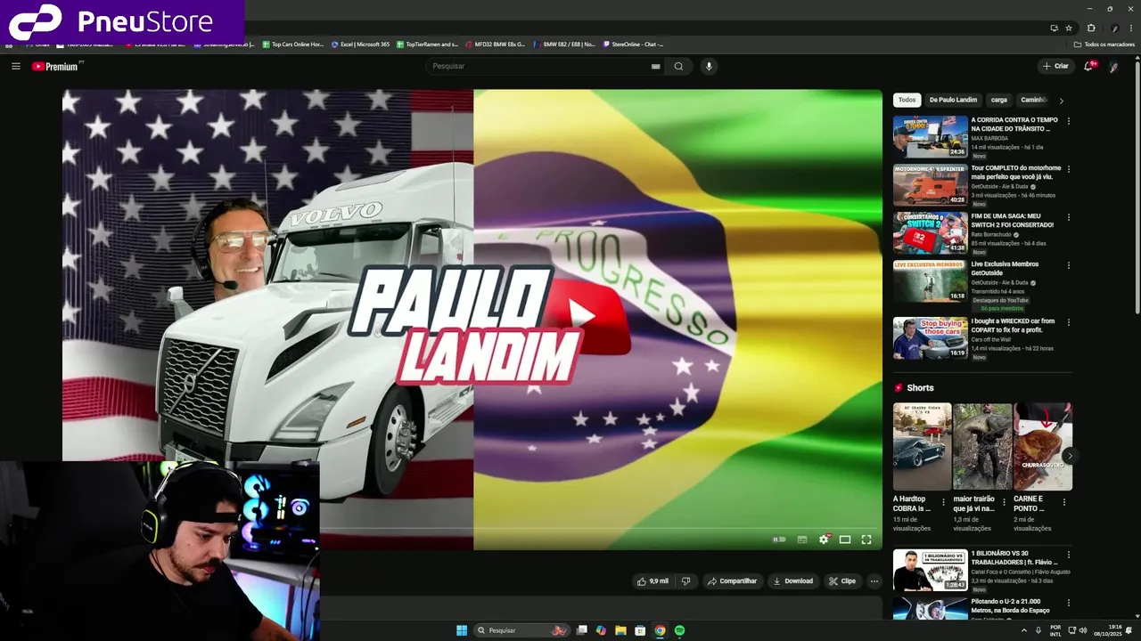Open the Switch 2 consertado video thumbnail

click(x=931, y=232)
